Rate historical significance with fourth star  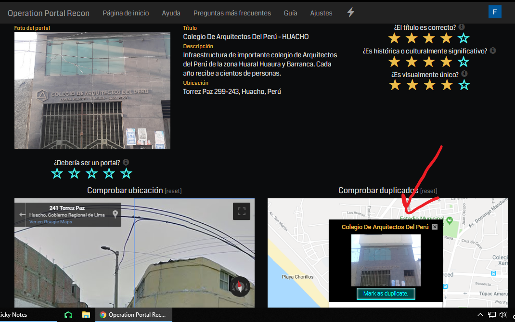click(446, 62)
